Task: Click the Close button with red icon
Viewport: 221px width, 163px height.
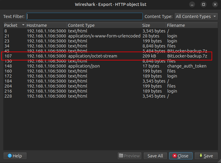Action: 181,156
